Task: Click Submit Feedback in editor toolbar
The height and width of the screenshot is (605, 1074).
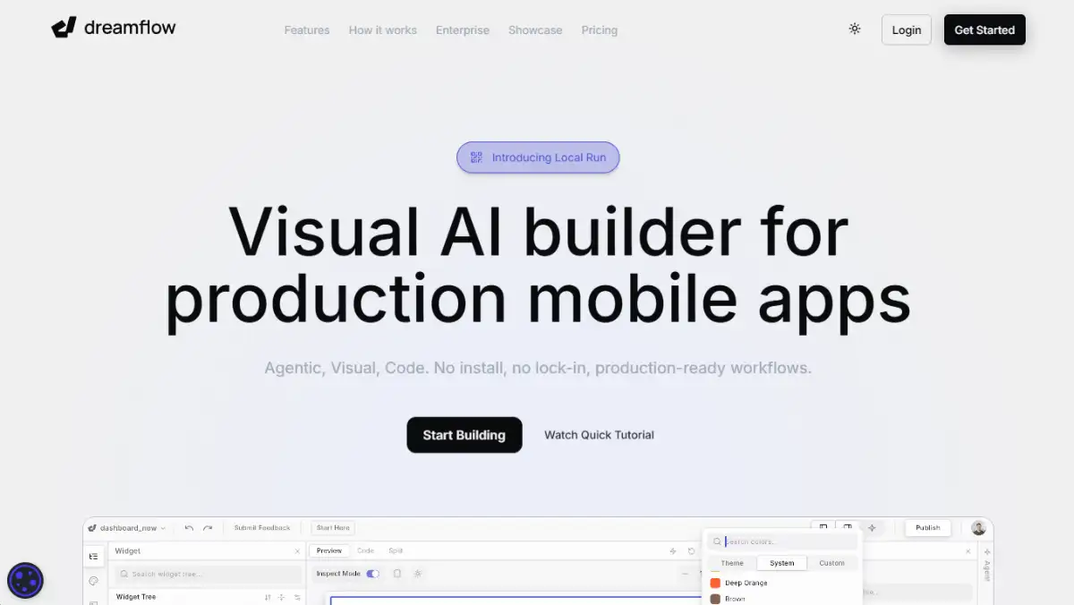Action: (x=262, y=528)
